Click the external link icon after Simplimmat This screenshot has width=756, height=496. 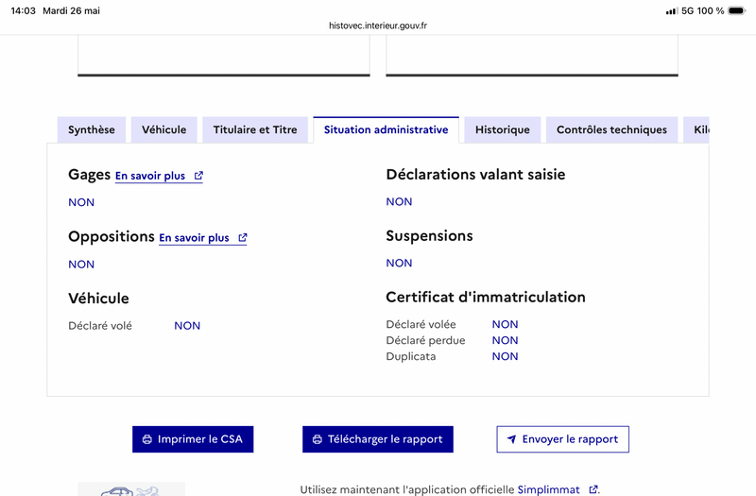pyautogui.click(x=593, y=489)
